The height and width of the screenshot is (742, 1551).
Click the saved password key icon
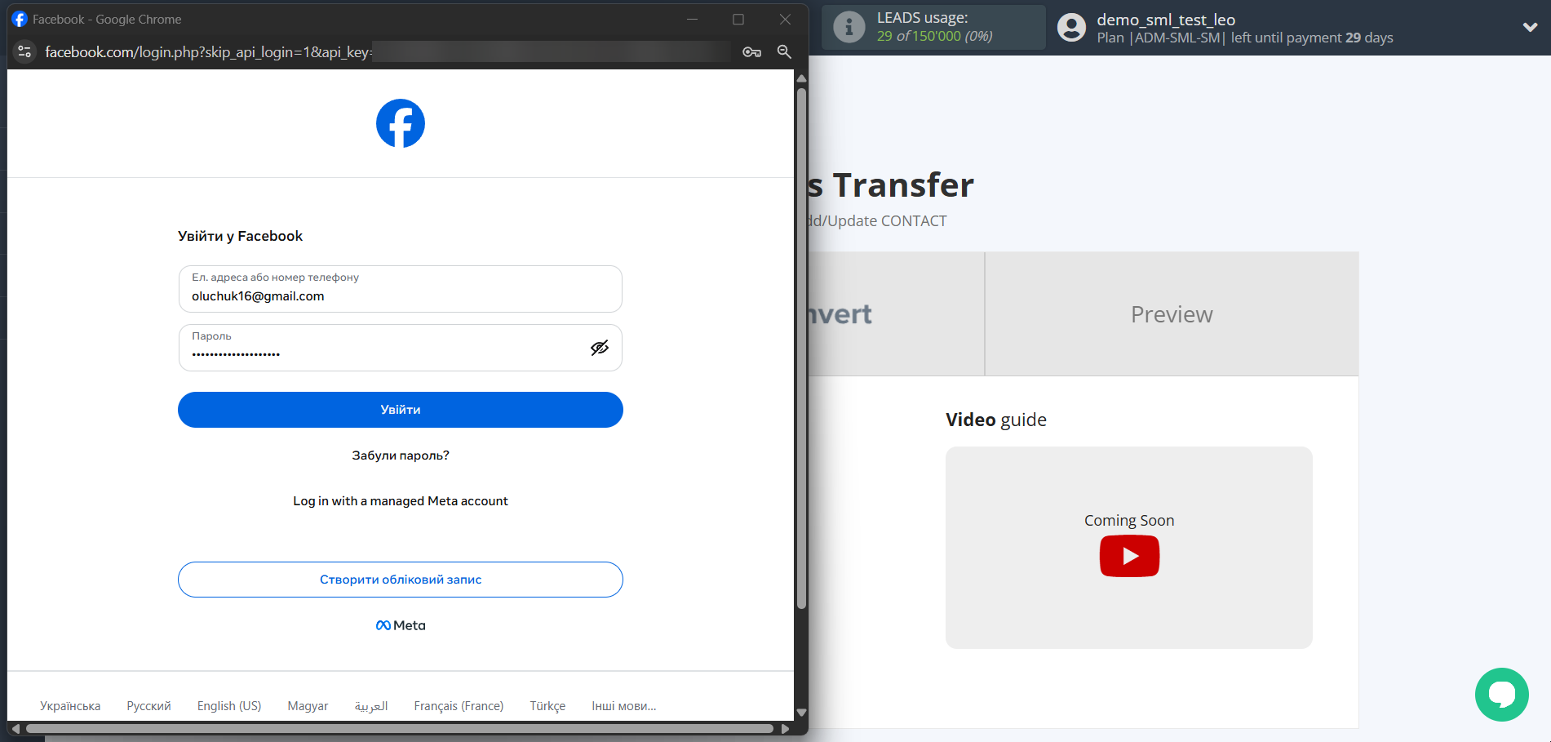[752, 51]
